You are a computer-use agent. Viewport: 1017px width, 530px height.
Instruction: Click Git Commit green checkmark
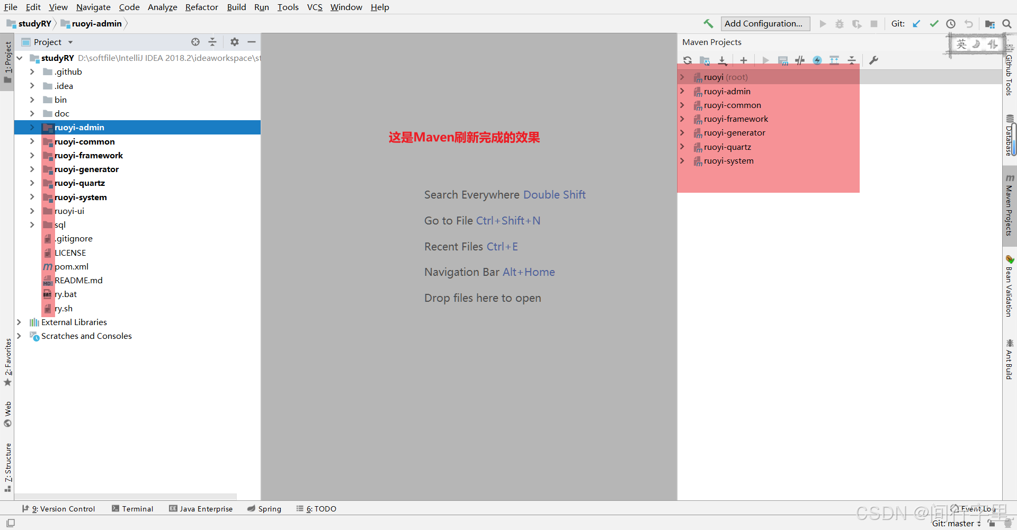tap(934, 24)
